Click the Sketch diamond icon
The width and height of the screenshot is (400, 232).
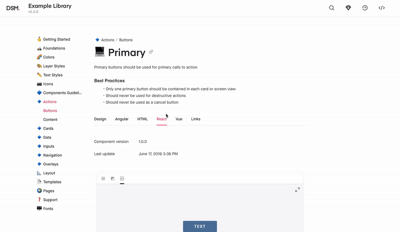348,8
